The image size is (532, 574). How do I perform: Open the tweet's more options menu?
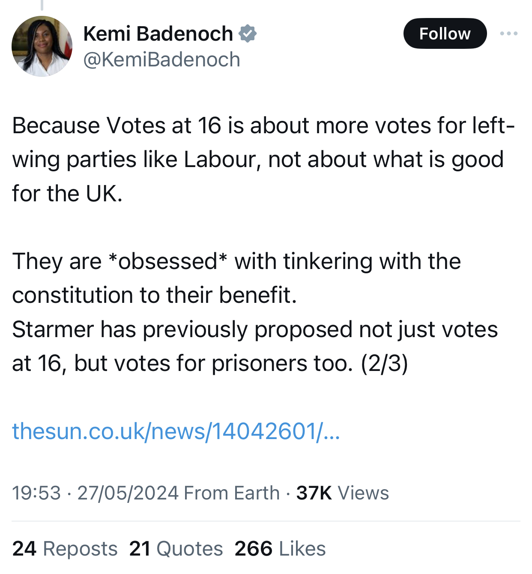(508, 33)
